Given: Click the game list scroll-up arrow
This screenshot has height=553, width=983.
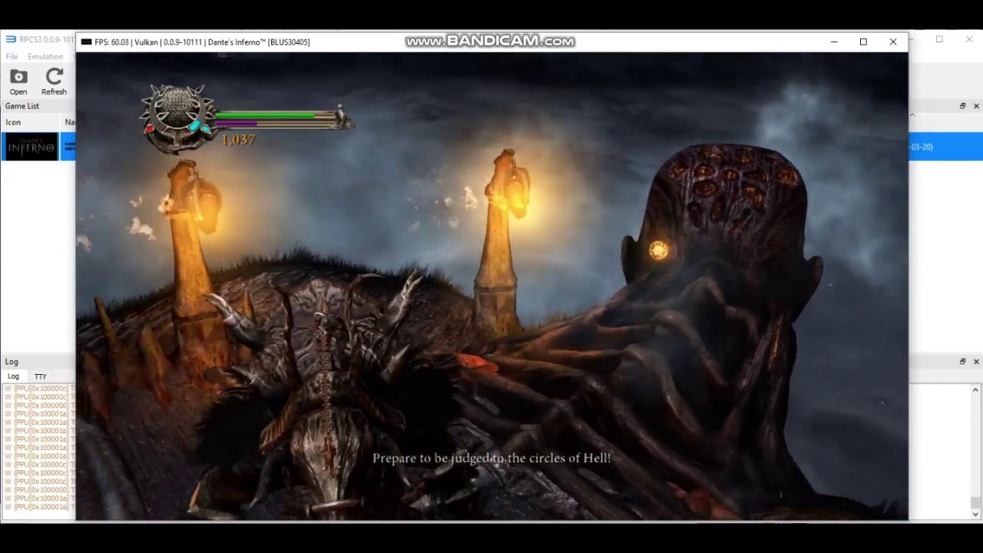Looking at the screenshot, I should 912,115.
